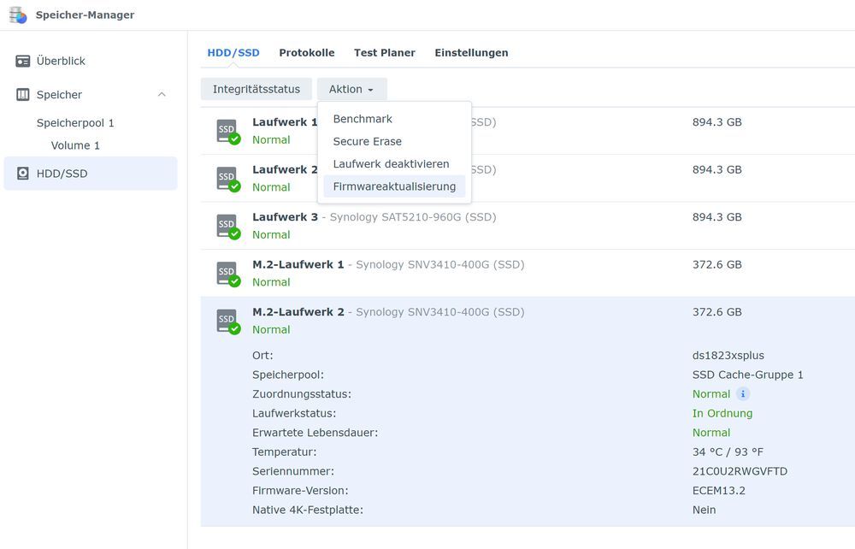855x549 pixels.
Task: Click the Speicher sidebar icon
Action: coord(23,95)
